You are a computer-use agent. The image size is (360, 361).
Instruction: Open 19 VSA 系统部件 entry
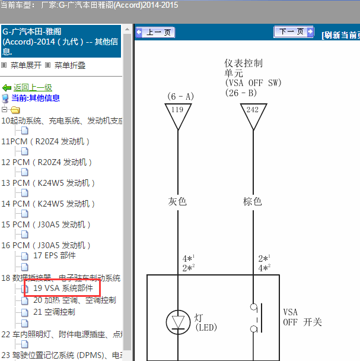coord(63,288)
